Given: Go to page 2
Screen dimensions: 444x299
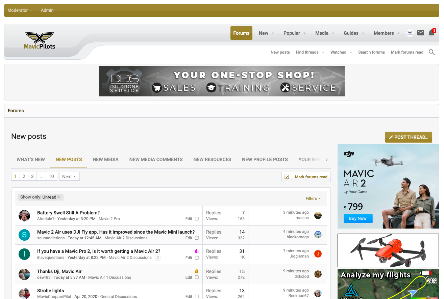Looking at the screenshot, I should tap(24, 177).
